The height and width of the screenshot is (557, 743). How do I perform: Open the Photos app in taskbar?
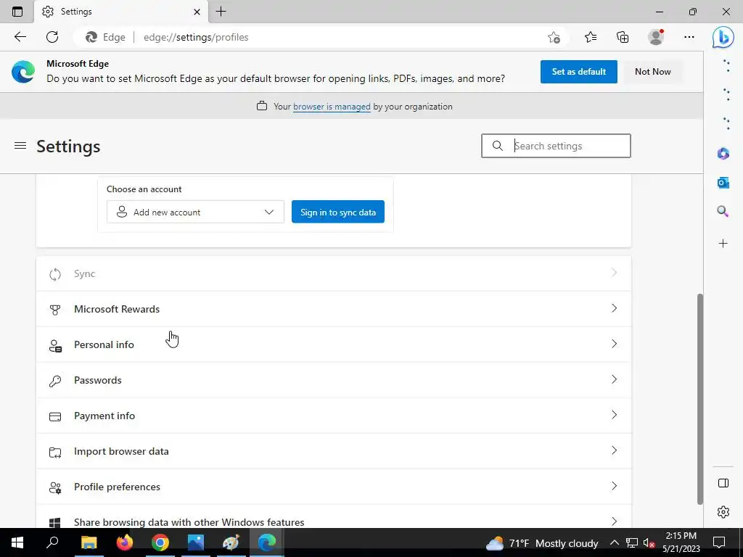(x=196, y=542)
